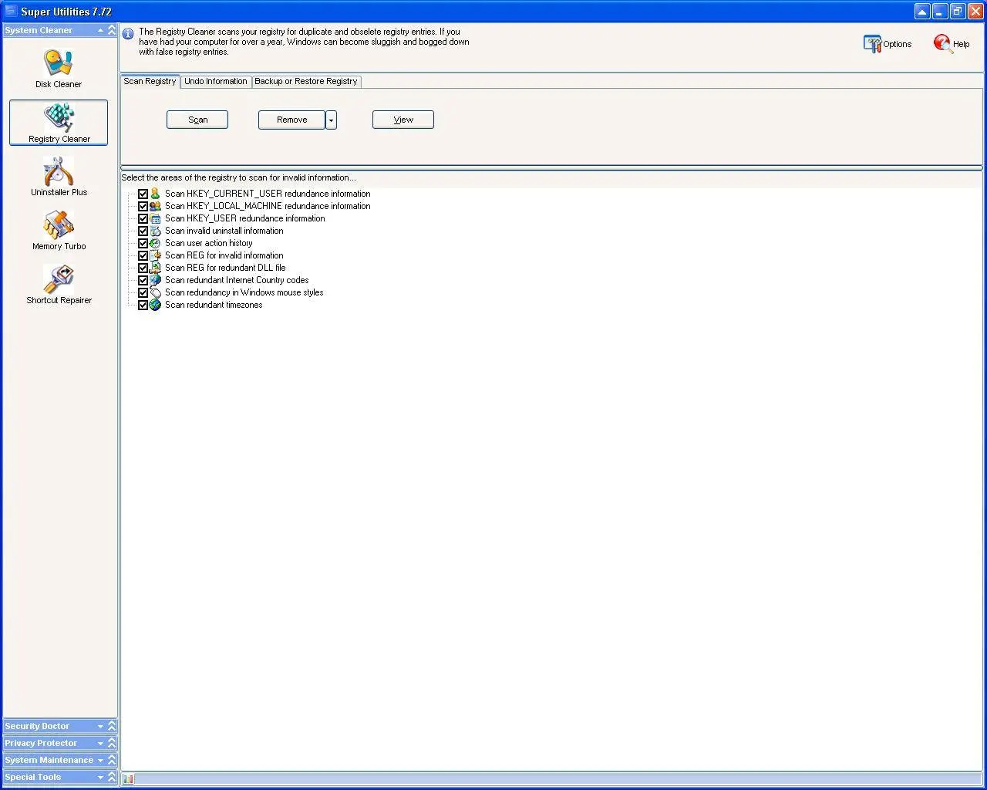
Task: Click the System Maintenance section header label
Action: [x=49, y=760]
